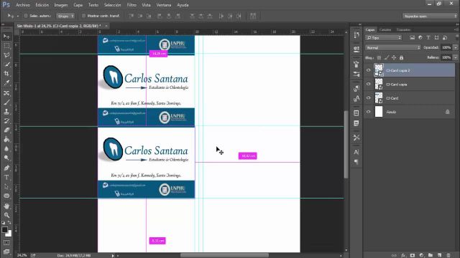
Task: Enable the Mostrar contr. transf. checkbox
Action: point(83,16)
